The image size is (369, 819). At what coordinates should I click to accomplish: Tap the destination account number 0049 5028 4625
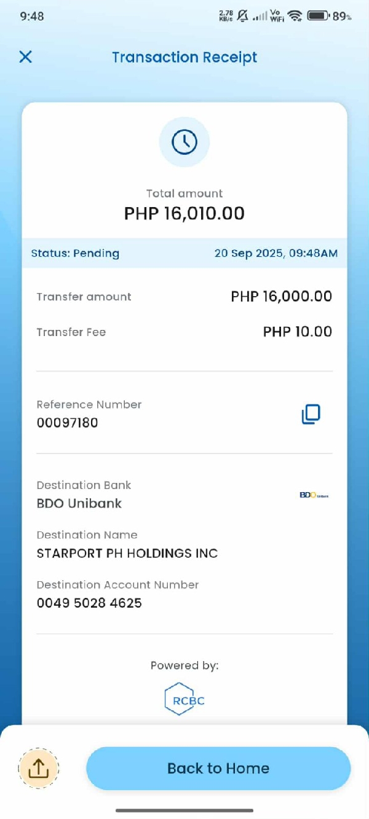click(x=89, y=603)
